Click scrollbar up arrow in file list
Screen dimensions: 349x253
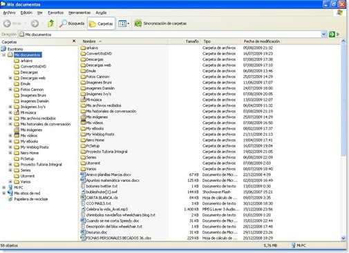[x=343, y=41]
